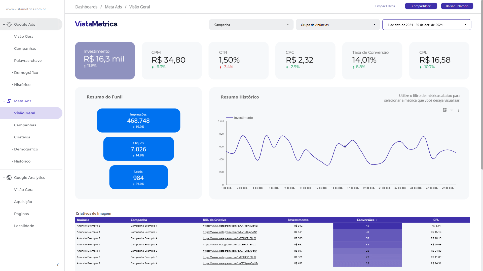Viewport: 483px width, 271px height.
Task: Select Visão Geral under Meta Ads
Action: 25,113
